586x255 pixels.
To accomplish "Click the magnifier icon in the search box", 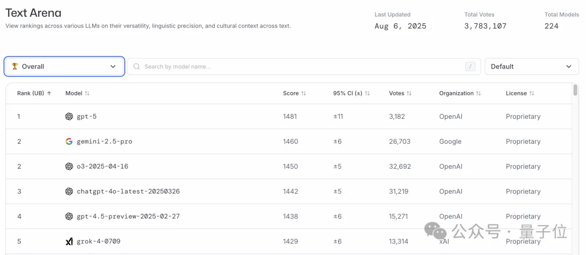I will (137, 67).
